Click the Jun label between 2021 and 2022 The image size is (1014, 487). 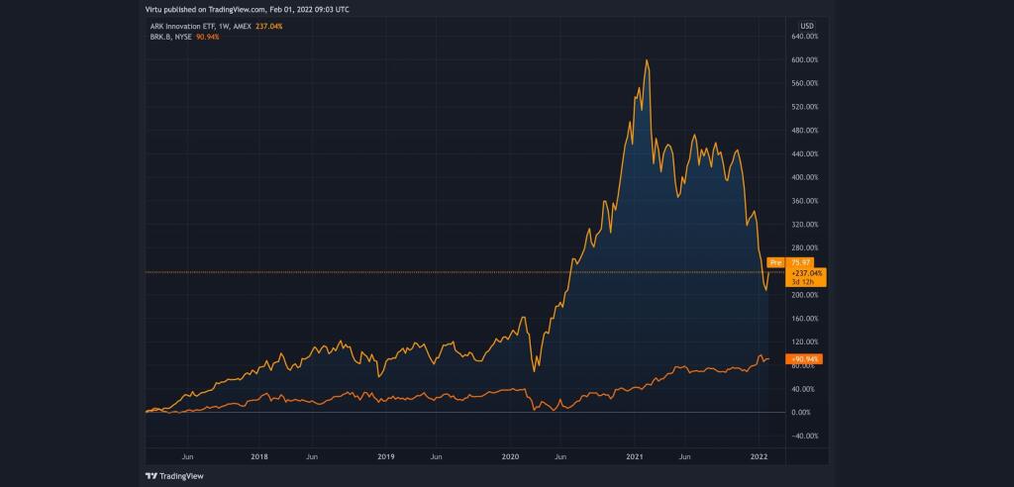tap(685, 456)
